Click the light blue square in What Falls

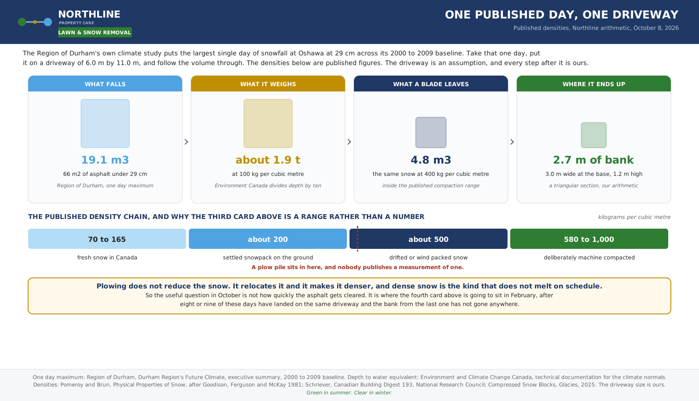pos(105,124)
